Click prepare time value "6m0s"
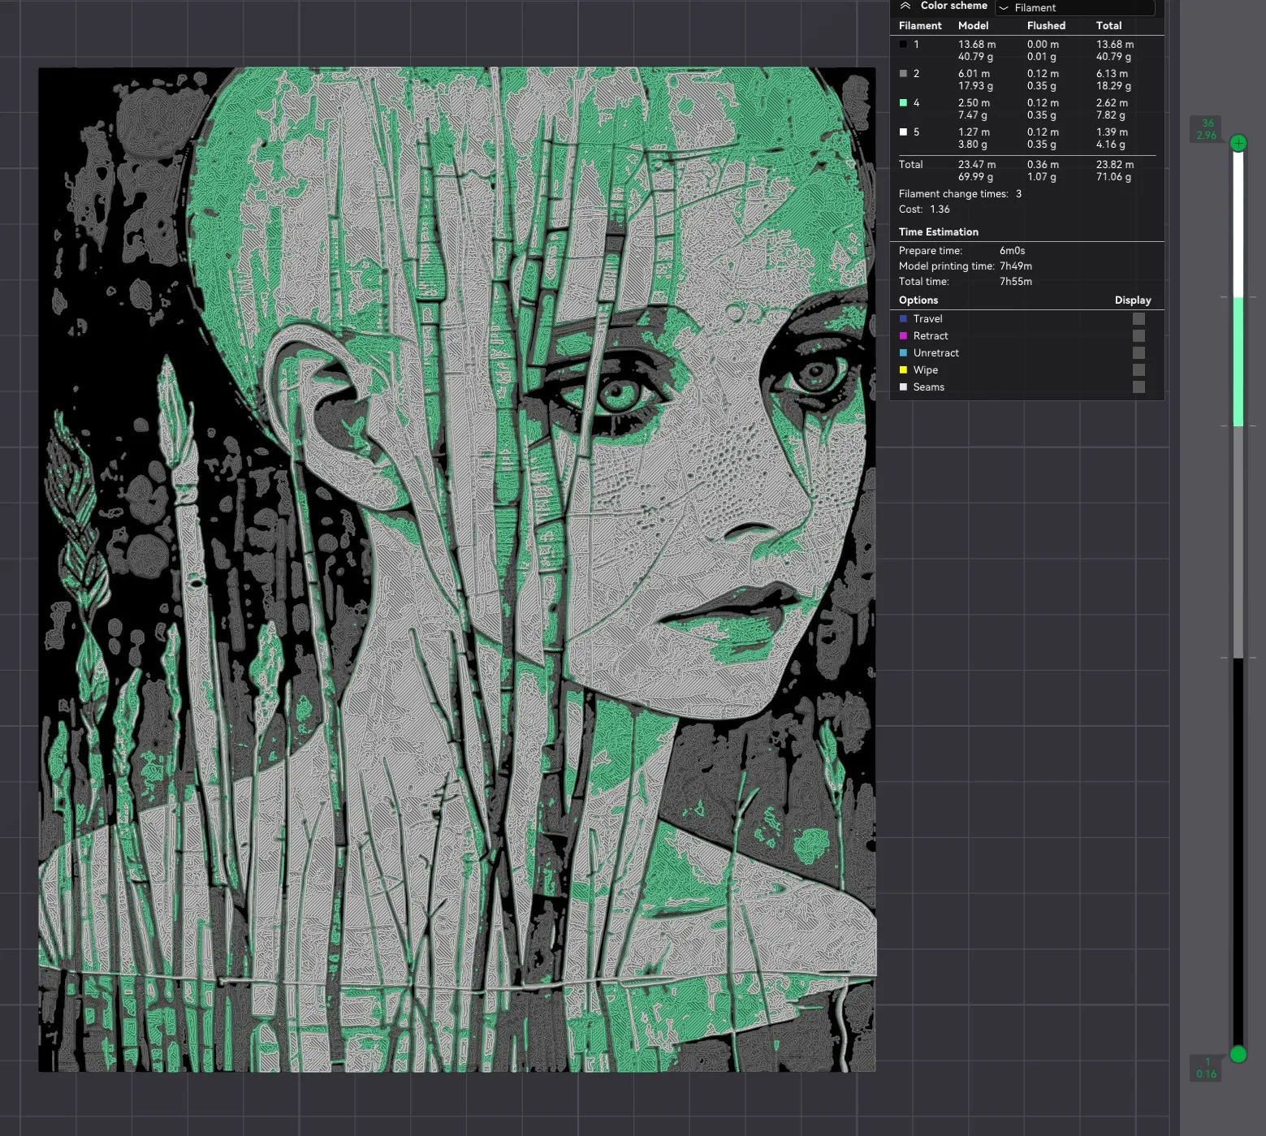 coord(1012,251)
